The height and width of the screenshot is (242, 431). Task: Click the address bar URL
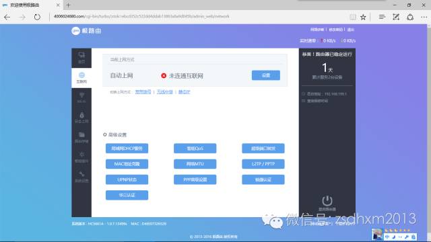[141, 16]
